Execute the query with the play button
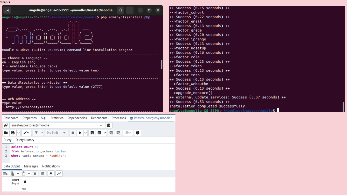Image resolution: width=347 pixels, height=195 pixels. coord(80,133)
